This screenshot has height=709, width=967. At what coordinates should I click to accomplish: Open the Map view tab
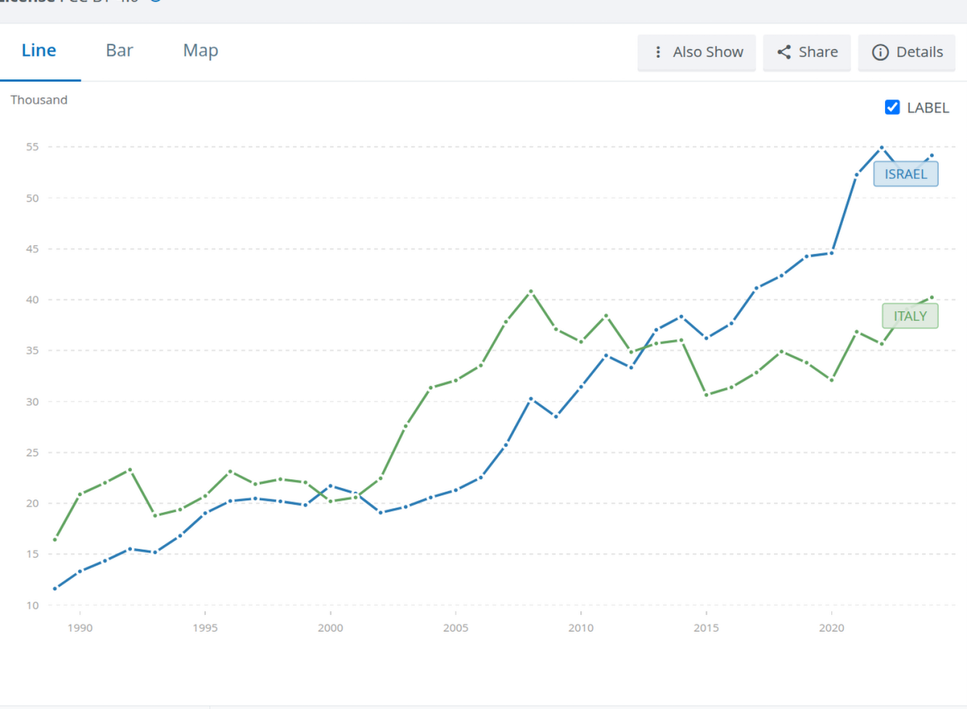point(200,51)
